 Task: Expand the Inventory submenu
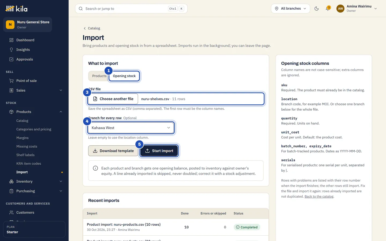tap(61, 182)
